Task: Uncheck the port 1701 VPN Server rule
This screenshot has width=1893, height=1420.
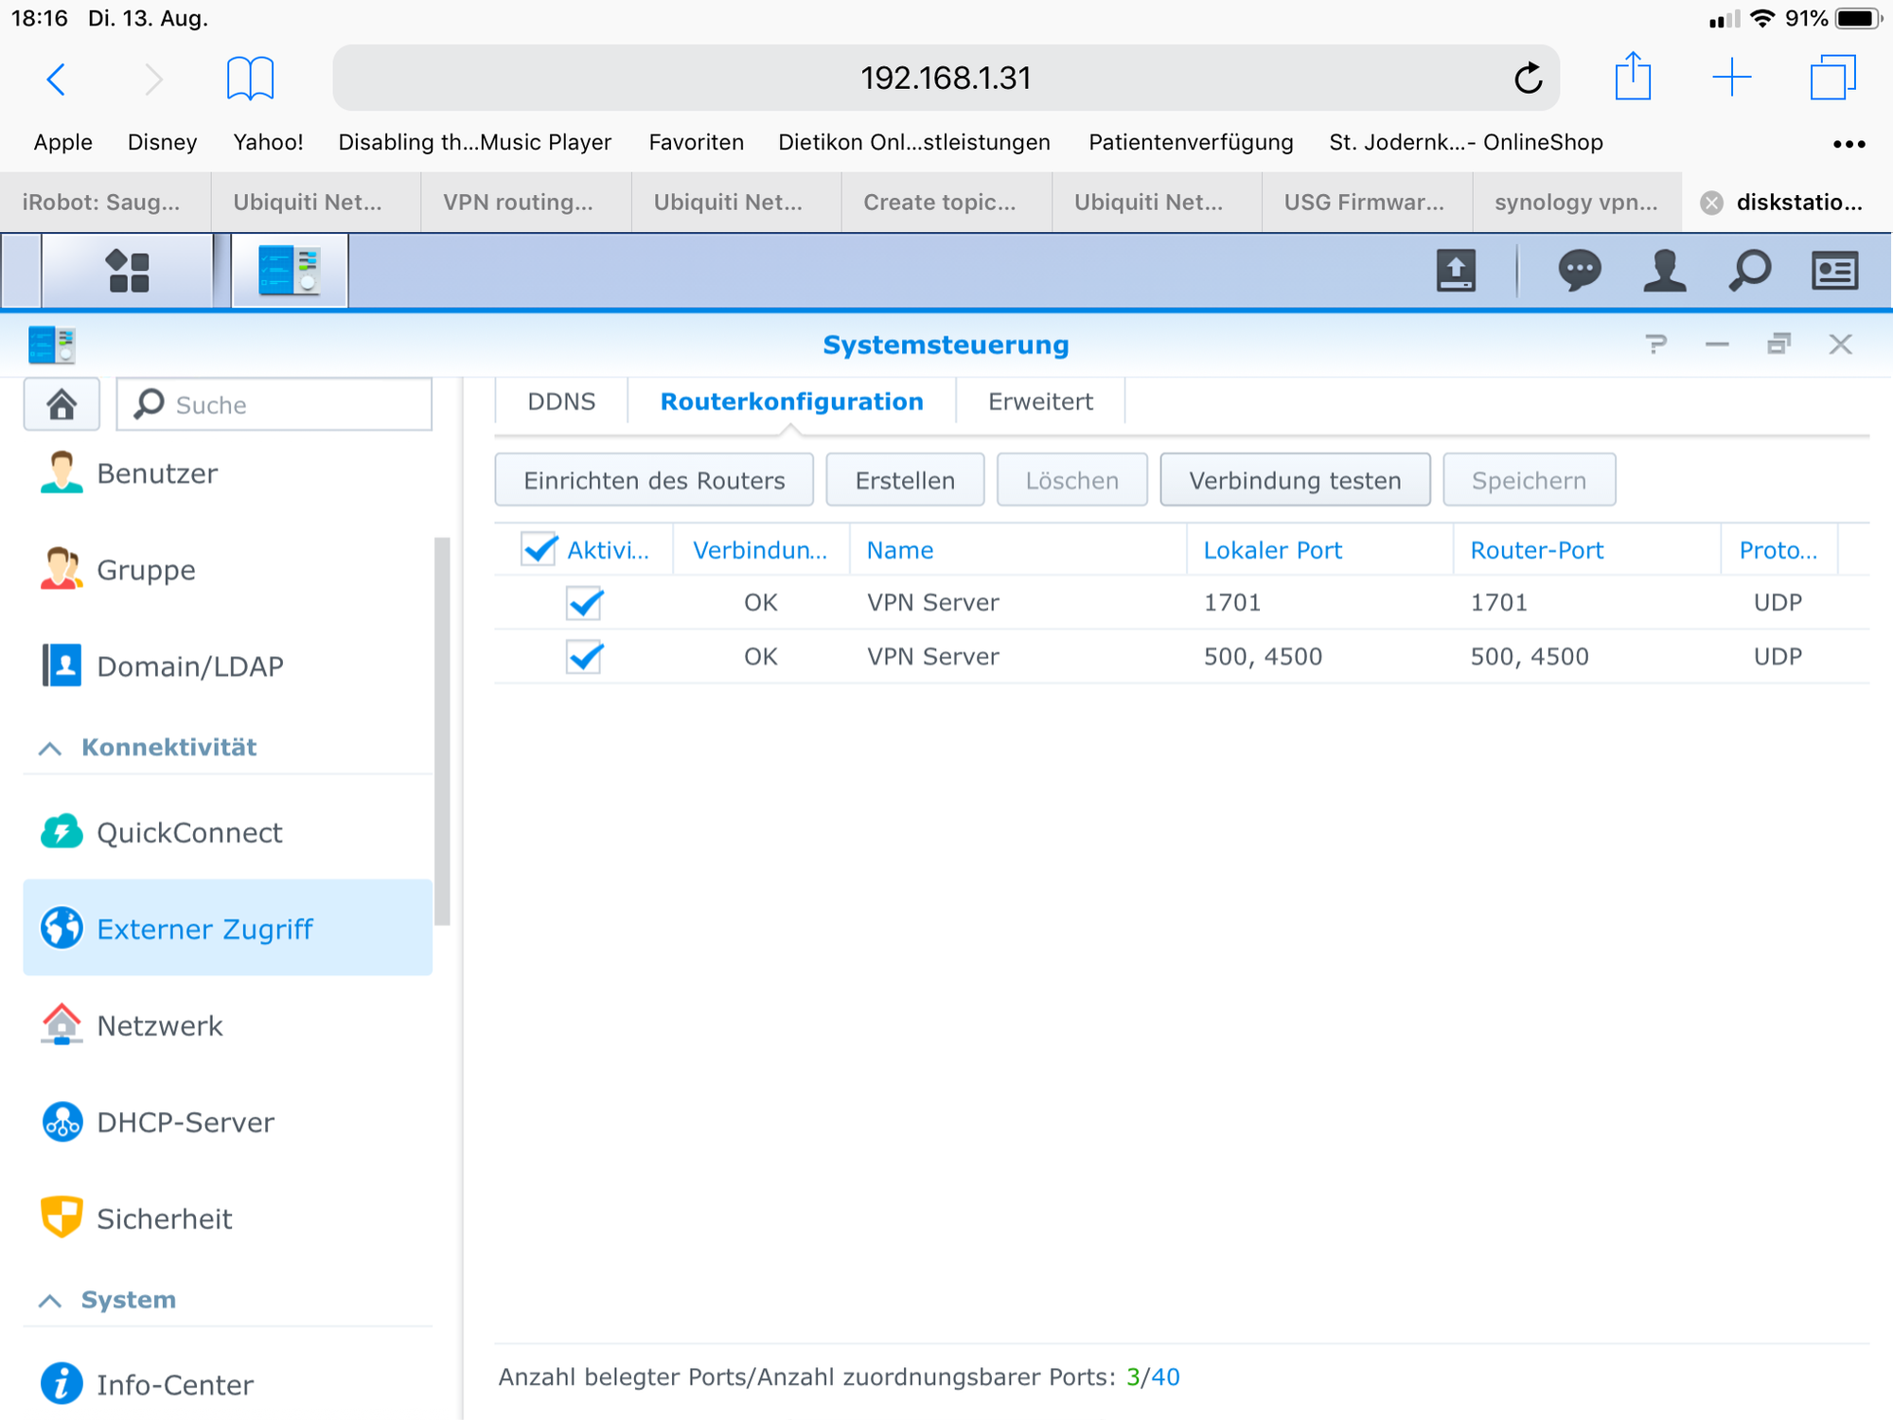Action: [584, 602]
